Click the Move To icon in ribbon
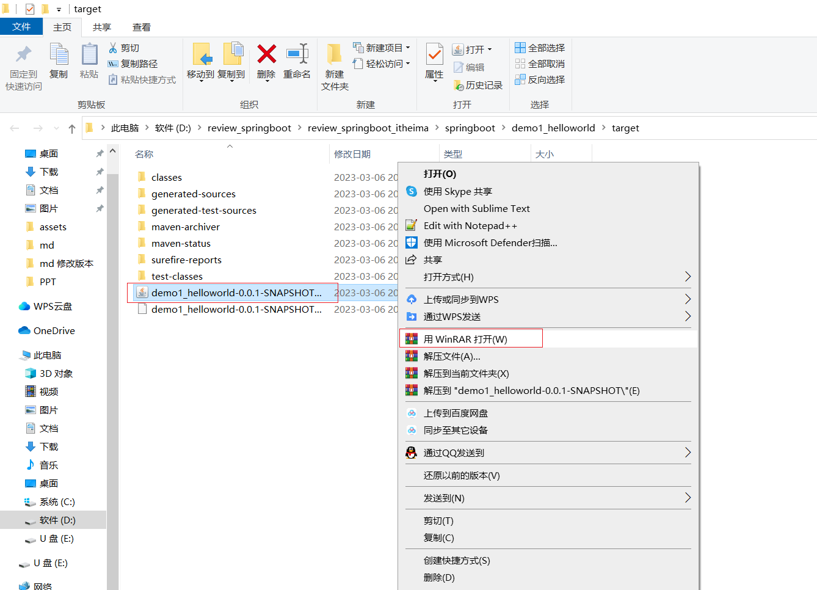This screenshot has width=817, height=590. [x=201, y=55]
